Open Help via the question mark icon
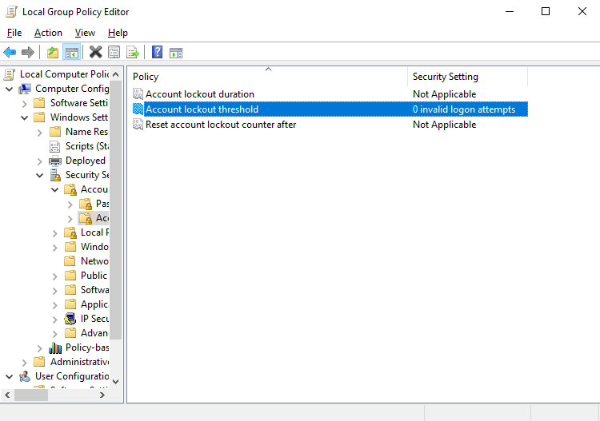The width and height of the screenshot is (600, 421). (158, 53)
